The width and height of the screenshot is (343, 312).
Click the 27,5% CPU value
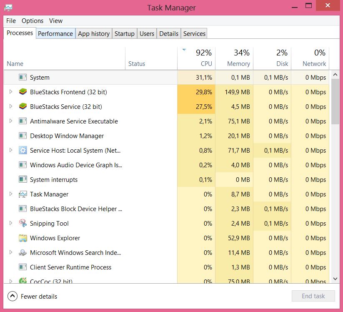[x=204, y=107]
